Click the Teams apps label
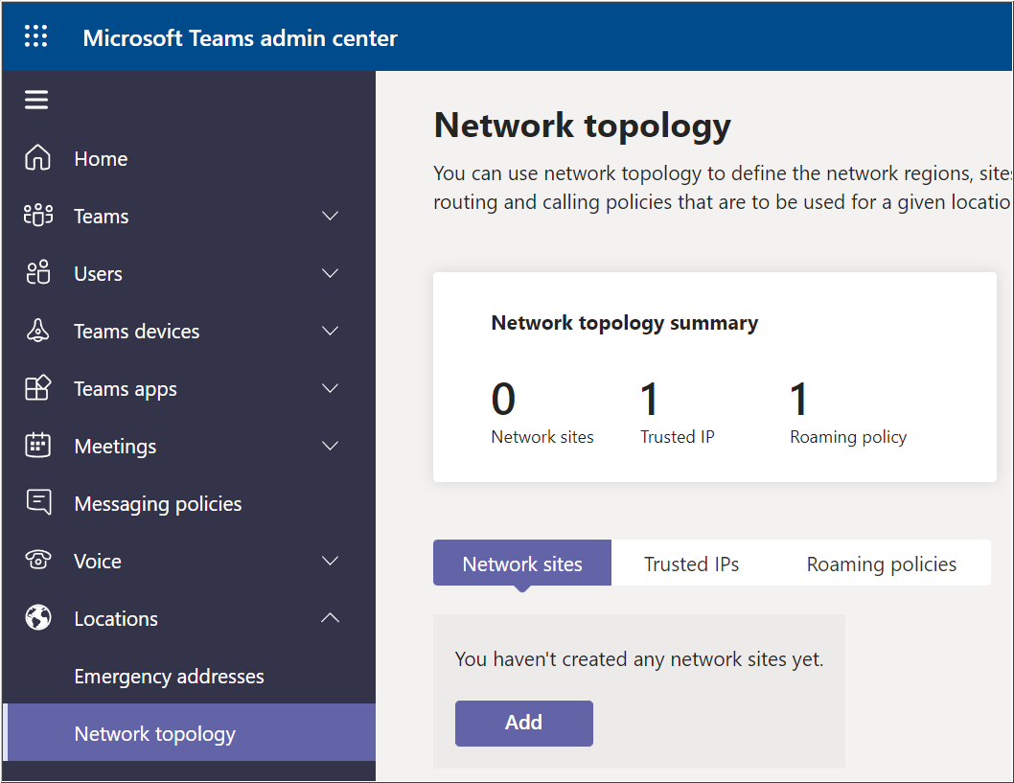1014x783 pixels. click(126, 389)
